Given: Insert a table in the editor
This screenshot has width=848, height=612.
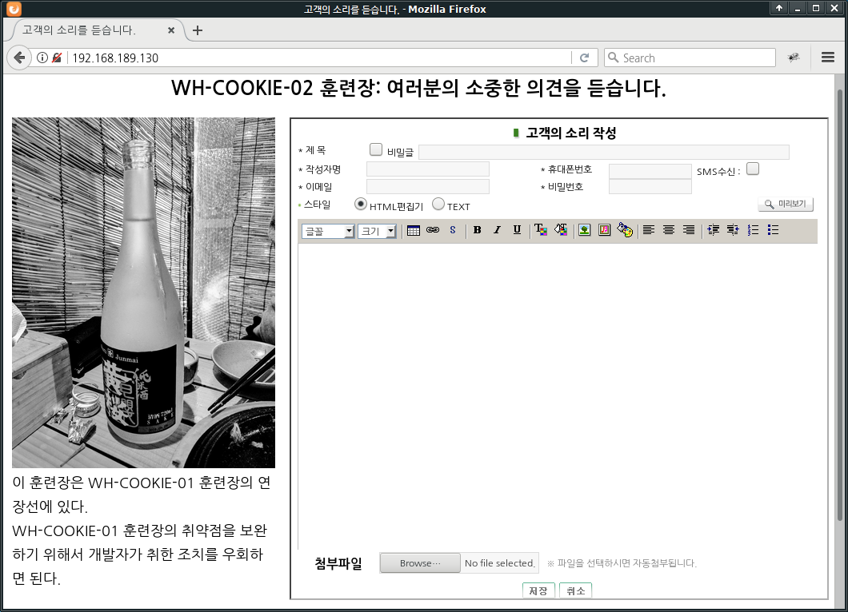Looking at the screenshot, I should tap(413, 231).
